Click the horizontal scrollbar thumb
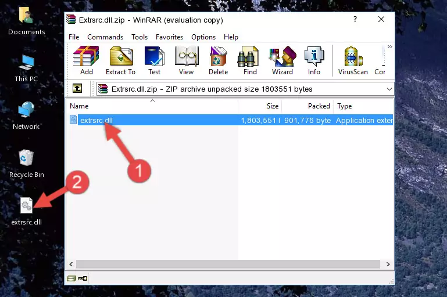447x297 pixels. 228,265
